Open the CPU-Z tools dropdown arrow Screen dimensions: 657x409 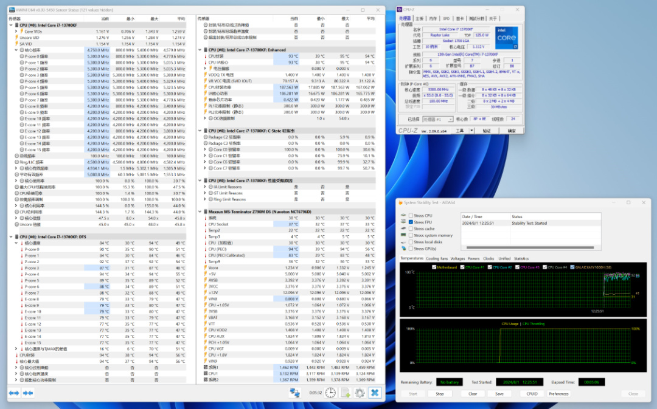click(x=470, y=130)
